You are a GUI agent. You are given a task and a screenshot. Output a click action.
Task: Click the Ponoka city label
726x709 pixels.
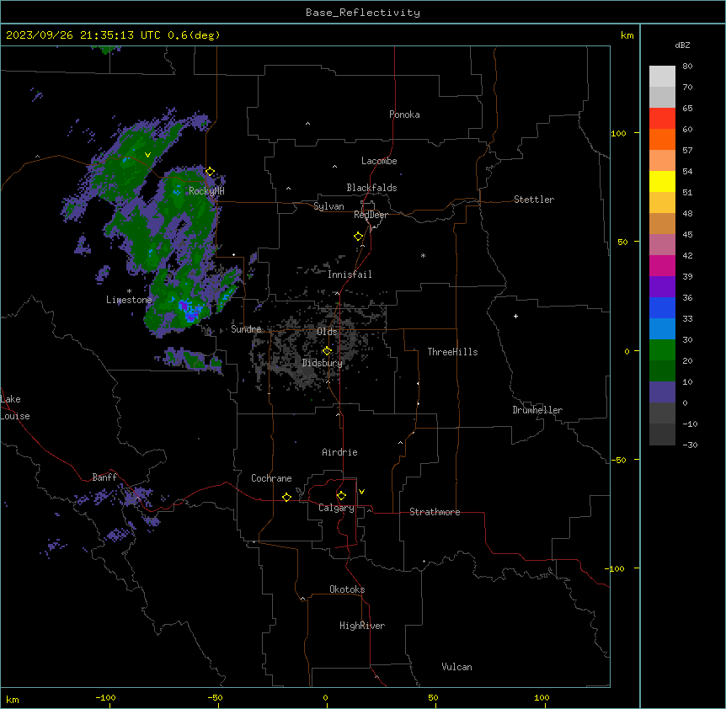tap(404, 115)
